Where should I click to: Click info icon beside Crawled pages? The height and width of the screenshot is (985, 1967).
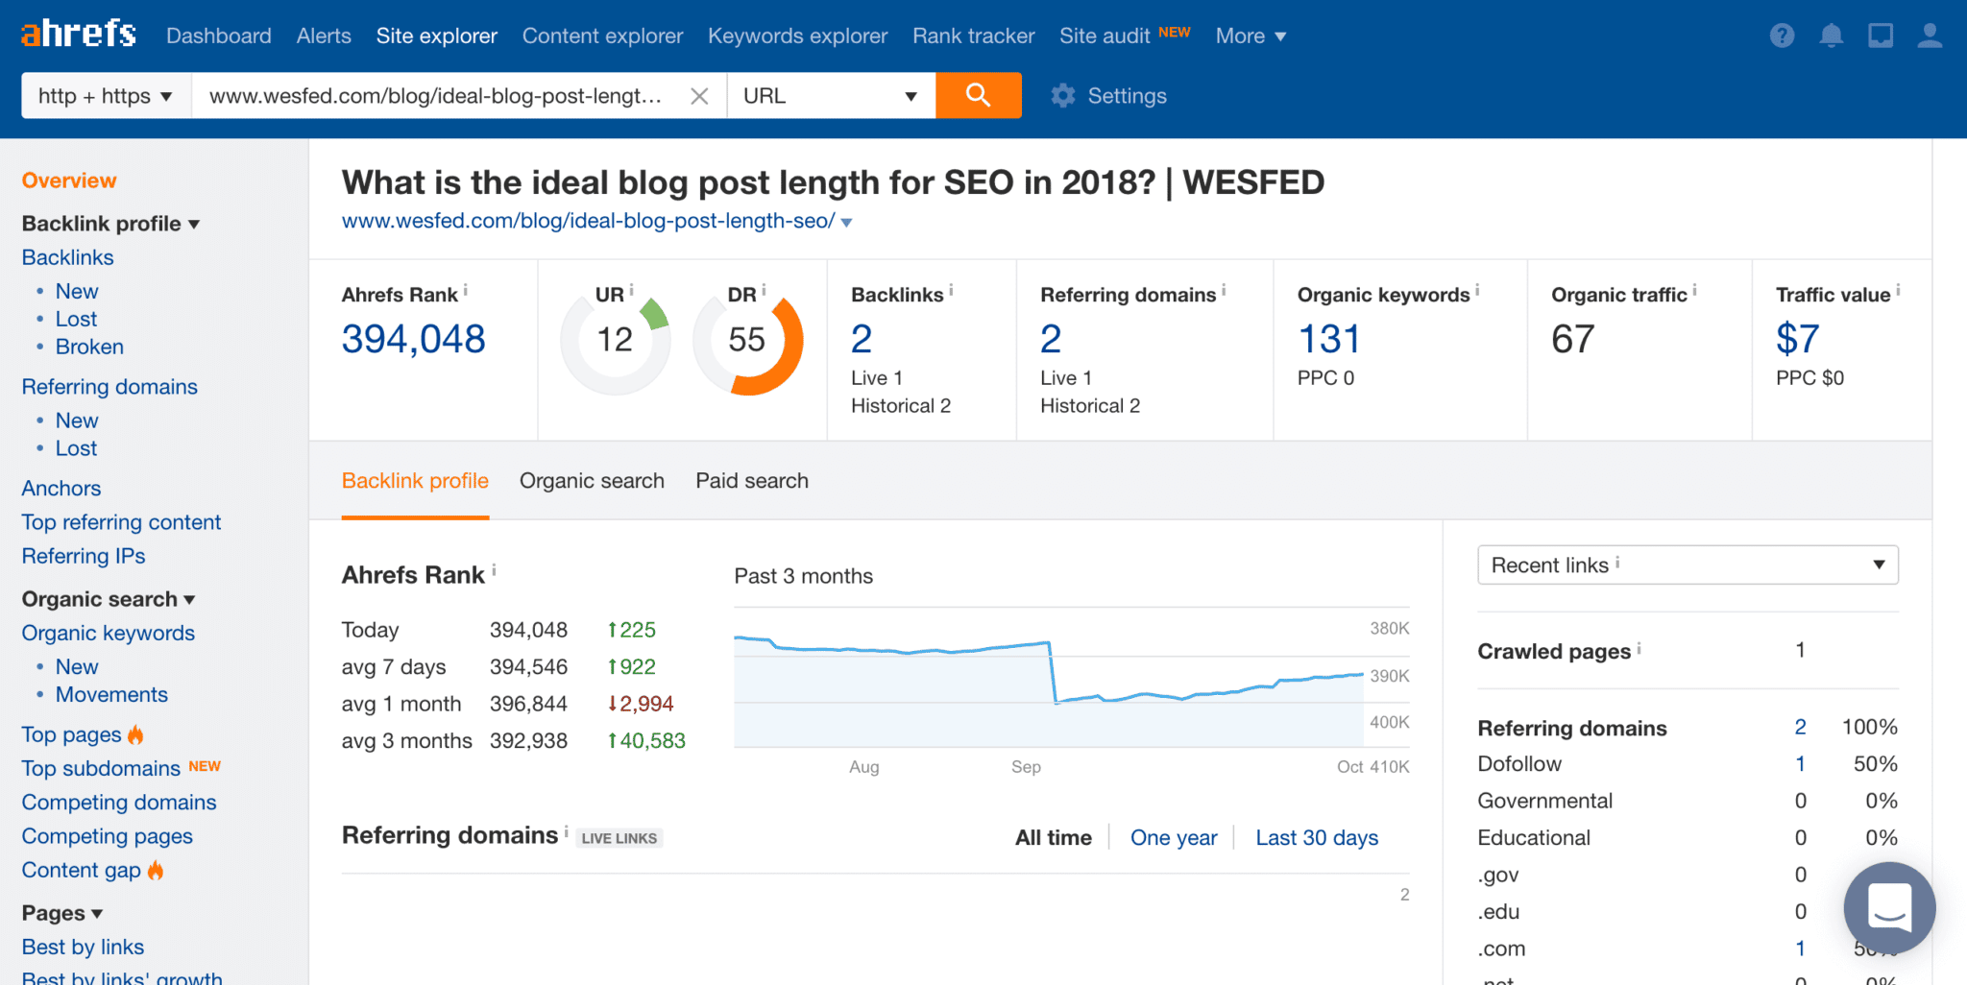click(x=1639, y=648)
